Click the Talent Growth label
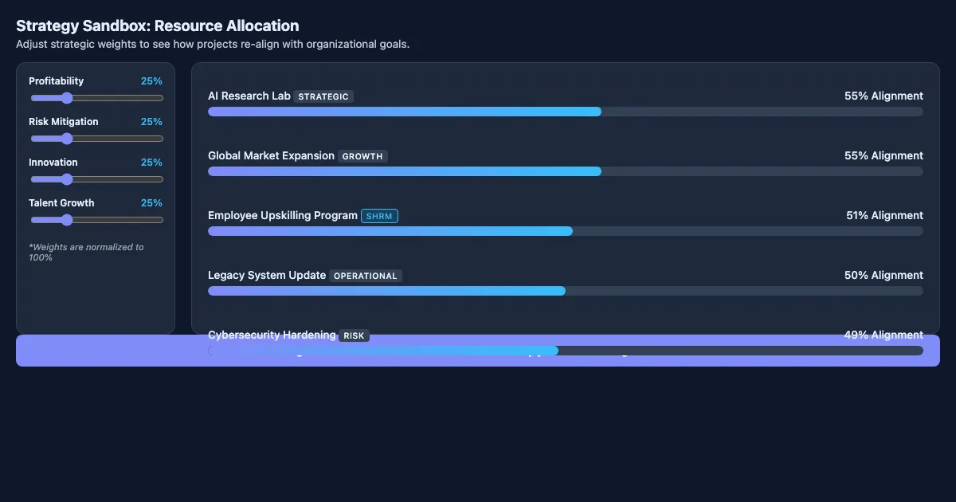 61,203
